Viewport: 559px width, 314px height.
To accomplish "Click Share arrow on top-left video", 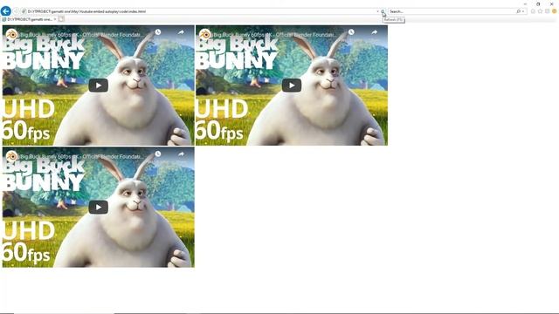I will (181, 32).
